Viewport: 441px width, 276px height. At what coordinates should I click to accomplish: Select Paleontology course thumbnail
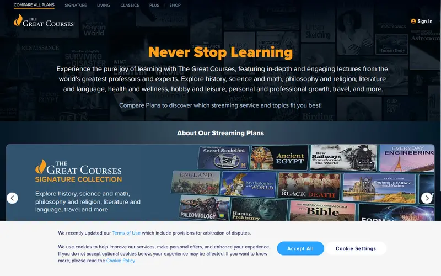[204, 208]
